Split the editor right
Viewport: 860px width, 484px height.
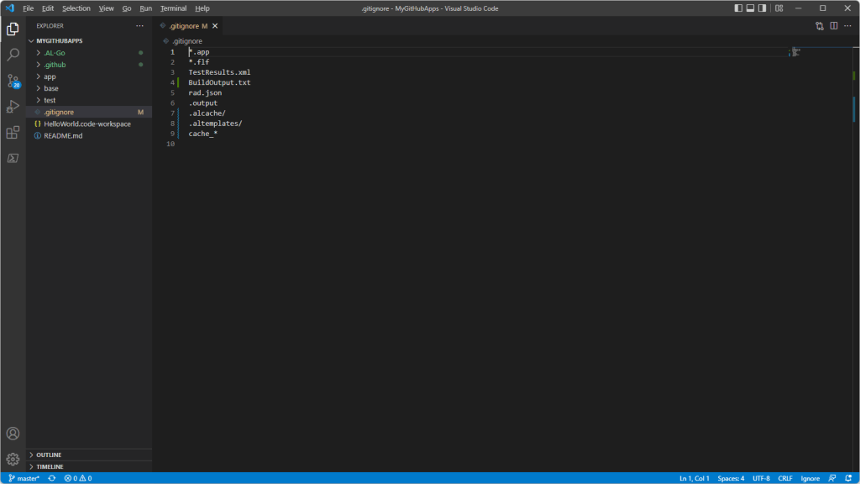click(834, 26)
